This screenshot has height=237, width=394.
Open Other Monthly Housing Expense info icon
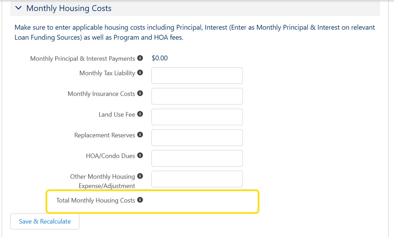[140, 176]
